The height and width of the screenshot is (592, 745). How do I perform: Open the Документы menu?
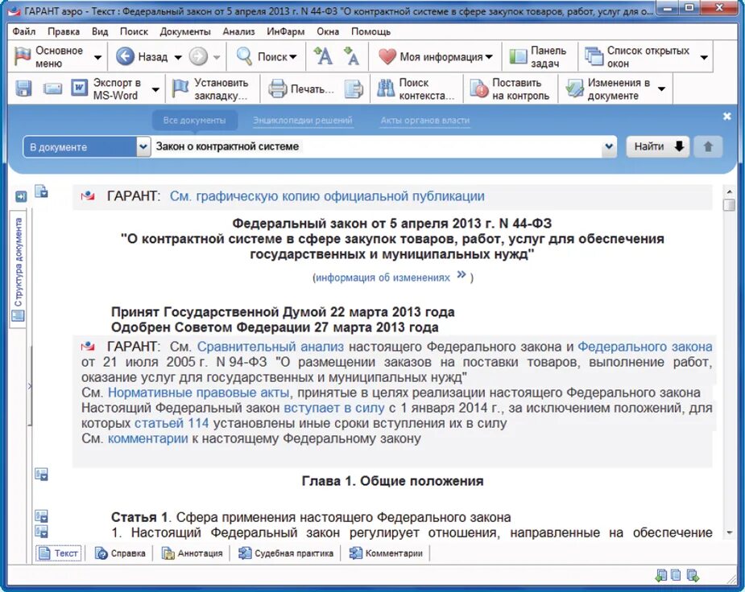(x=184, y=32)
